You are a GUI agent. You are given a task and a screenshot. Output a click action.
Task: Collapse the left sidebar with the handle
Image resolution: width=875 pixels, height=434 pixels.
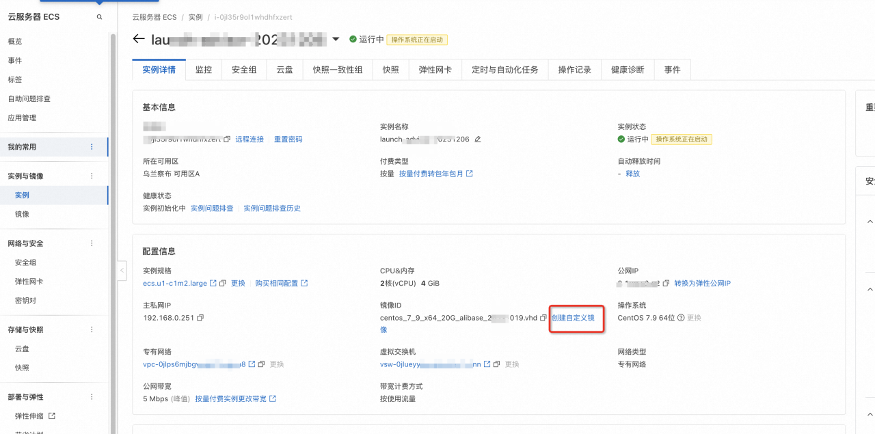(122, 271)
